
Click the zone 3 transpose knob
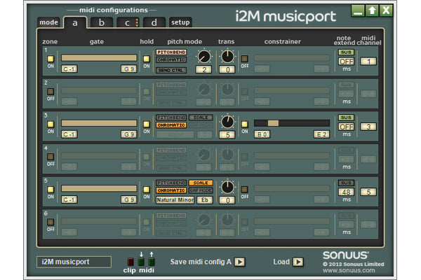227,122
